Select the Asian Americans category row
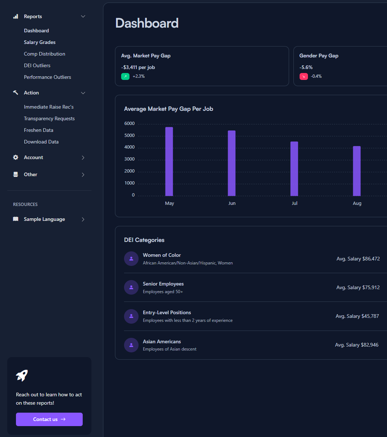The image size is (387, 437). click(x=251, y=345)
